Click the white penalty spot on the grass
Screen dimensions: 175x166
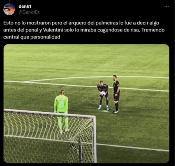tap(105, 111)
